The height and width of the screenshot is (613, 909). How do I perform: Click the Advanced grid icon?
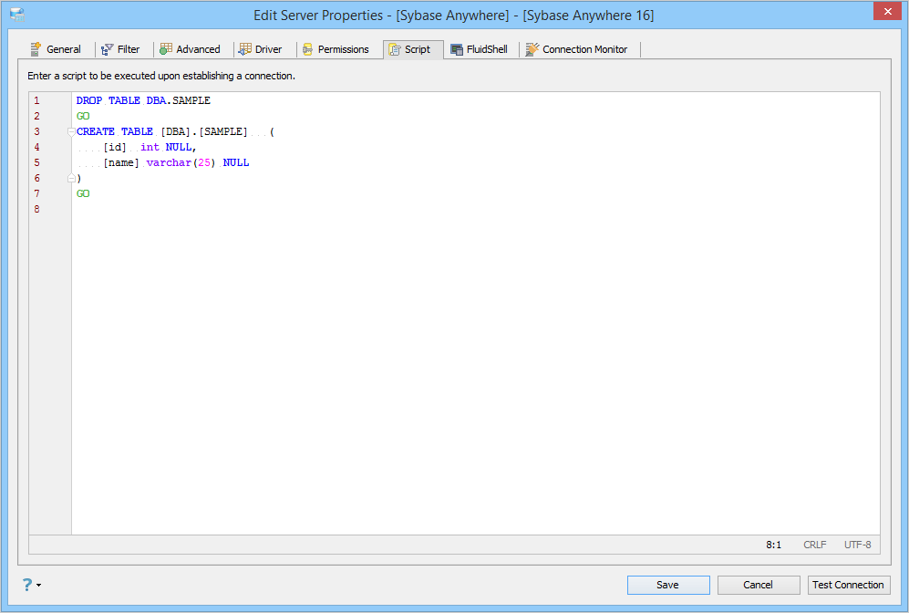click(x=166, y=49)
